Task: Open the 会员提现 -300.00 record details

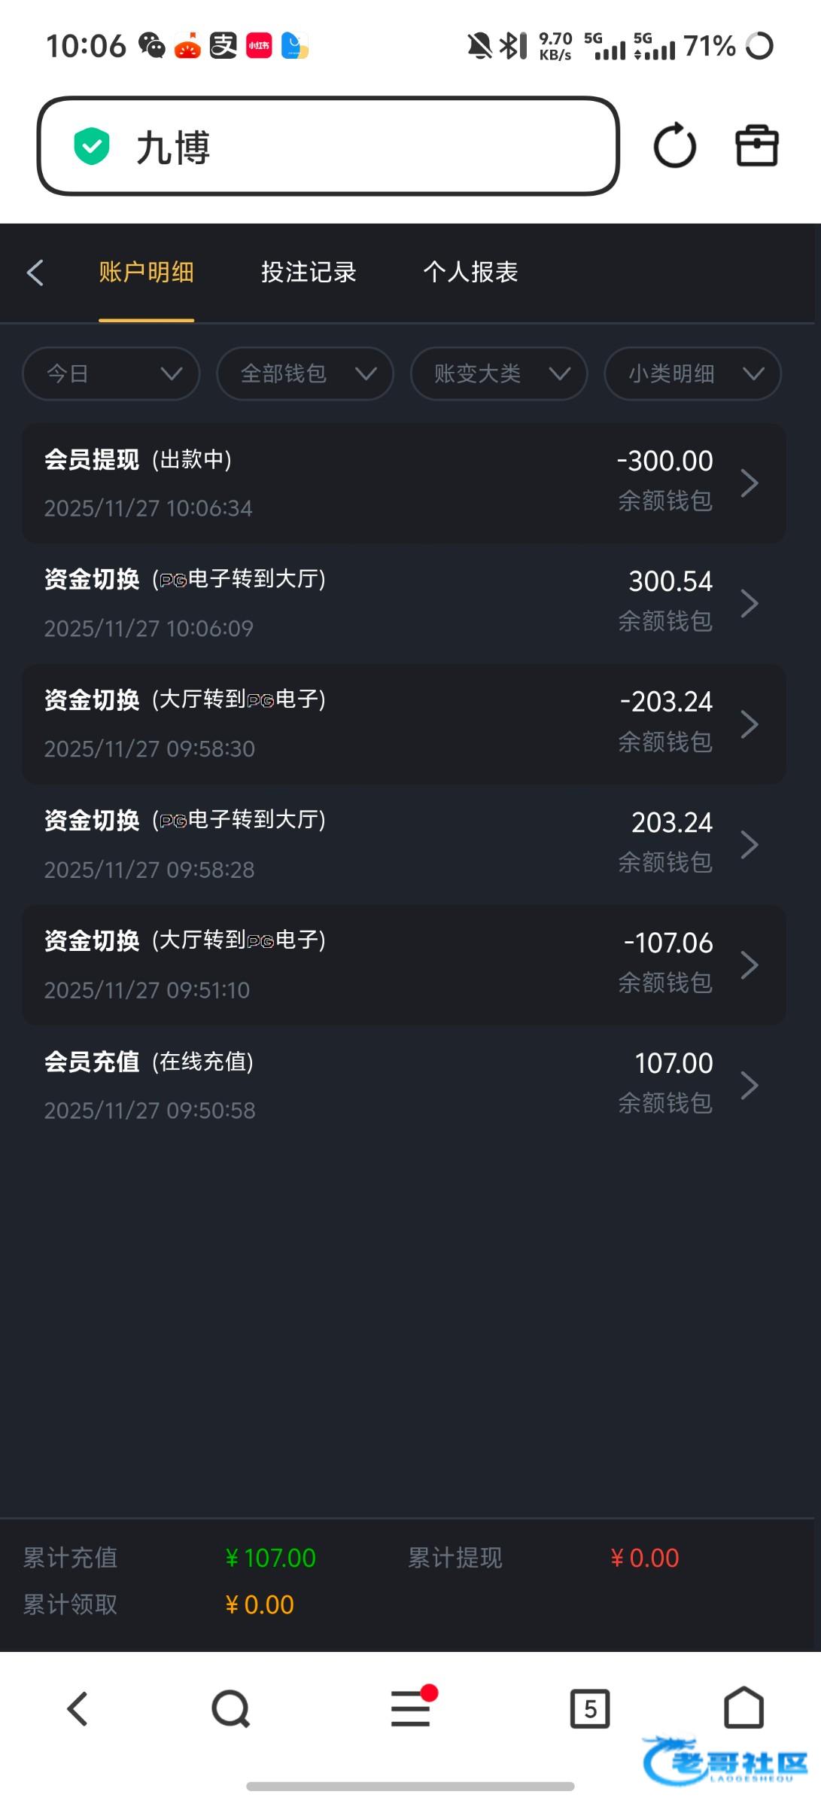Action: coord(404,483)
